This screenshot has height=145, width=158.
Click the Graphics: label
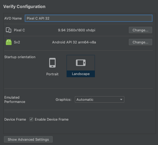click(x=63, y=100)
